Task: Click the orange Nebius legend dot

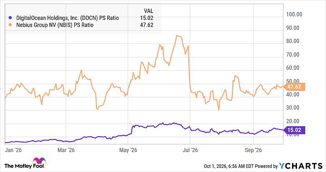Action: tap(10, 25)
